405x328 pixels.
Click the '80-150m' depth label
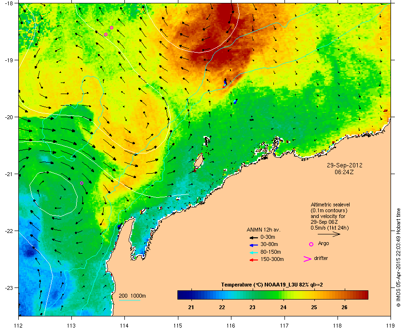tap(270, 252)
